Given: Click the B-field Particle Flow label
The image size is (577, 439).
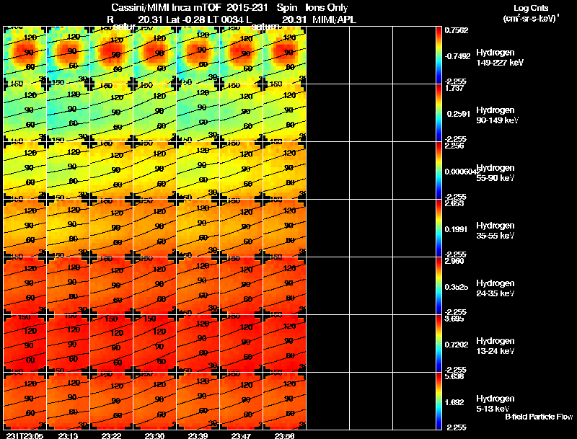Looking at the screenshot, I should click(539, 417).
